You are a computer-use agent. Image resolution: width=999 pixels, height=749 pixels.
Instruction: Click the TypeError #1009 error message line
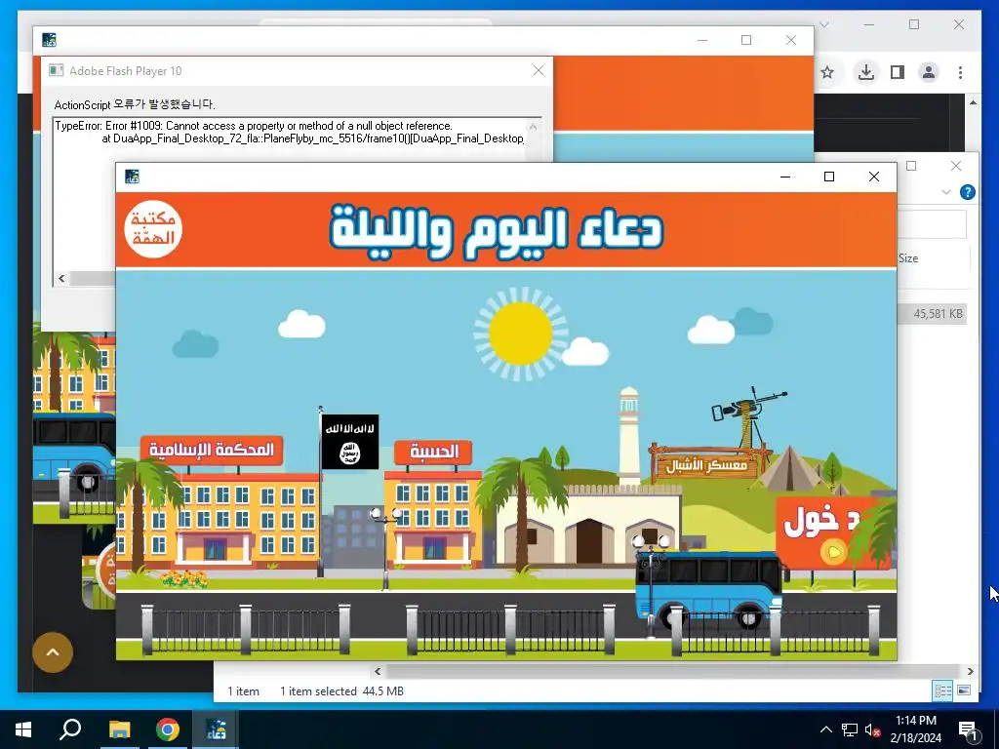tap(254, 126)
